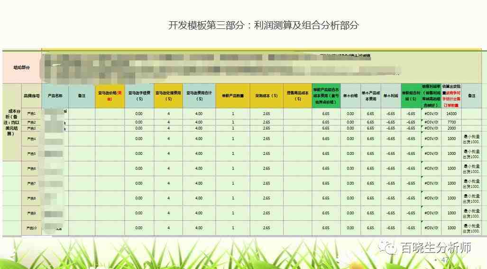Select the 产品3 row label

click(32, 128)
